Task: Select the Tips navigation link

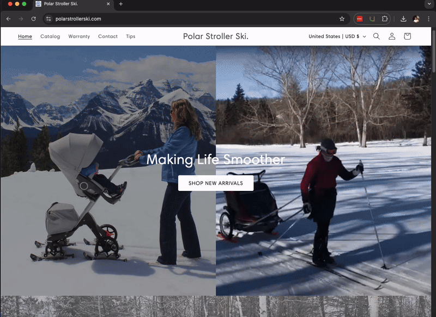Action: (130, 36)
